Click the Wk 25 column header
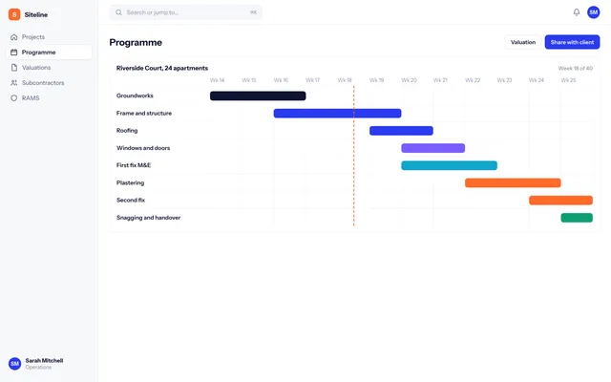611x382 pixels. click(x=568, y=80)
